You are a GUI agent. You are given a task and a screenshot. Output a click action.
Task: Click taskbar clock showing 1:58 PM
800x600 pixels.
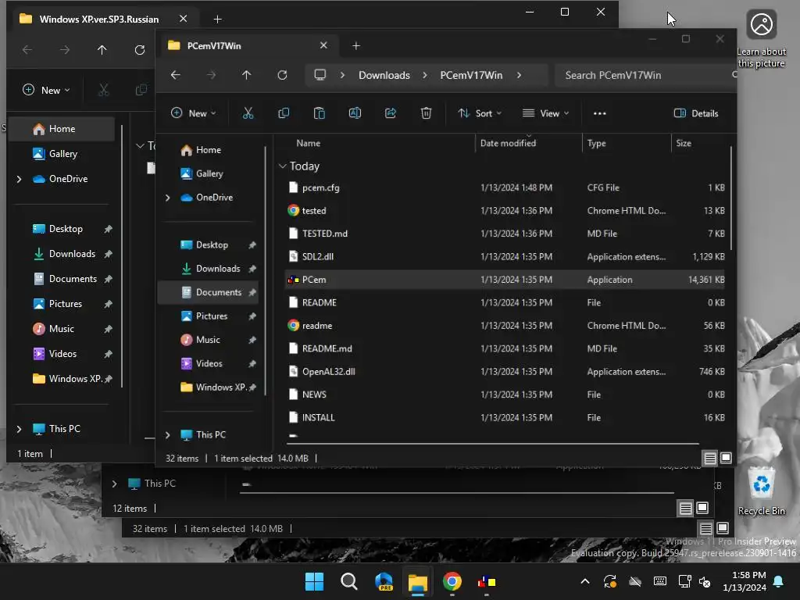pyautogui.click(x=745, y=581)
